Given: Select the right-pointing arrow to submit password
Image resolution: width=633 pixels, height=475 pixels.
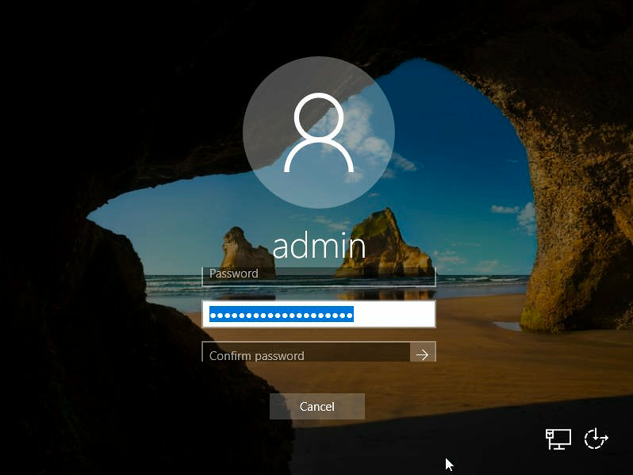Looking at the screenshot, I should click(x=422, y=354).
